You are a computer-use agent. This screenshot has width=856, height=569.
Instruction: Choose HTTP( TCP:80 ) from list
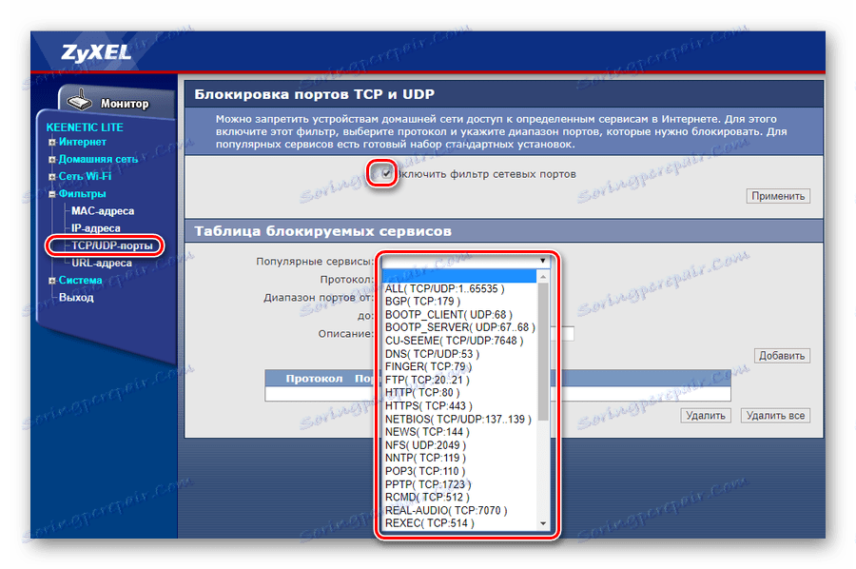(x=459, y=393)
